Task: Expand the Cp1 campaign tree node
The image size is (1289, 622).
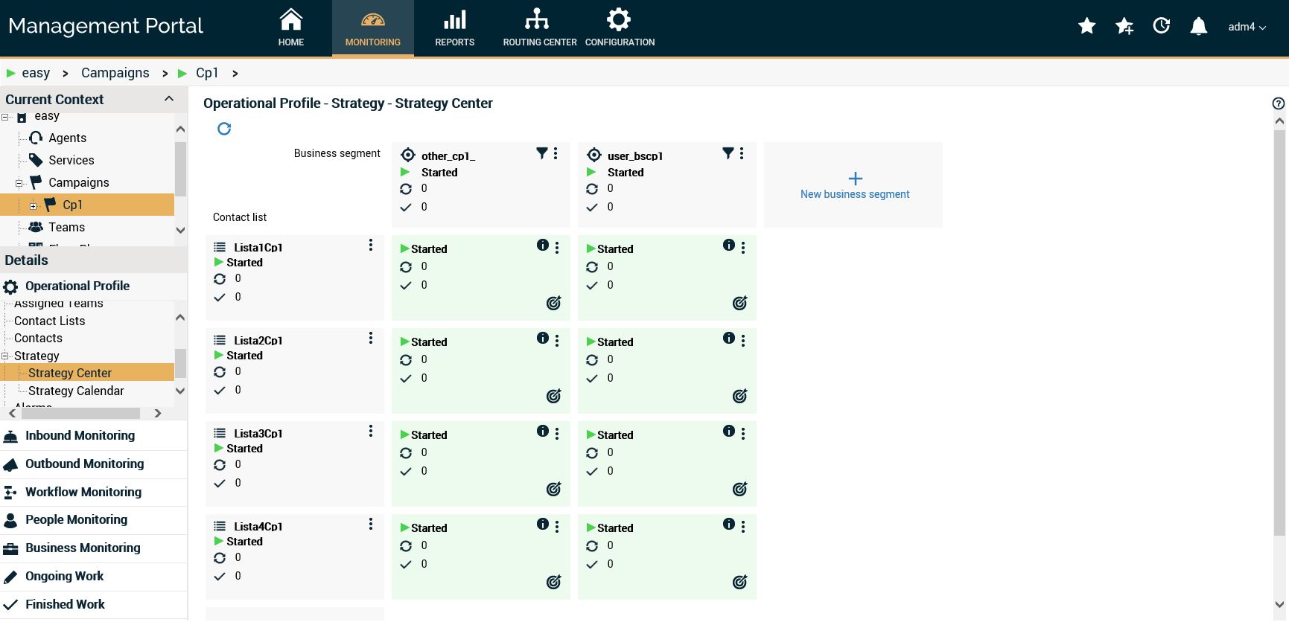Action: coord(33,206)
